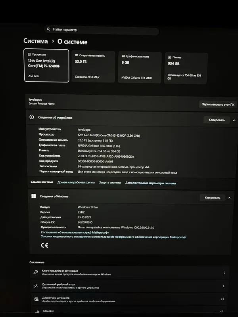This screenshot has width=238, height=317.
Task: Click external-link icon on Диспетчер устройств row
Action: pyautogui.click(x=223, y=299)
